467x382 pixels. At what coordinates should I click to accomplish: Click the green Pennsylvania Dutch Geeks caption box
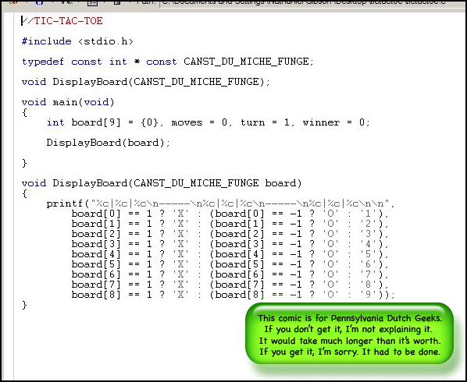pyautogui.click(x=349, y=333)
